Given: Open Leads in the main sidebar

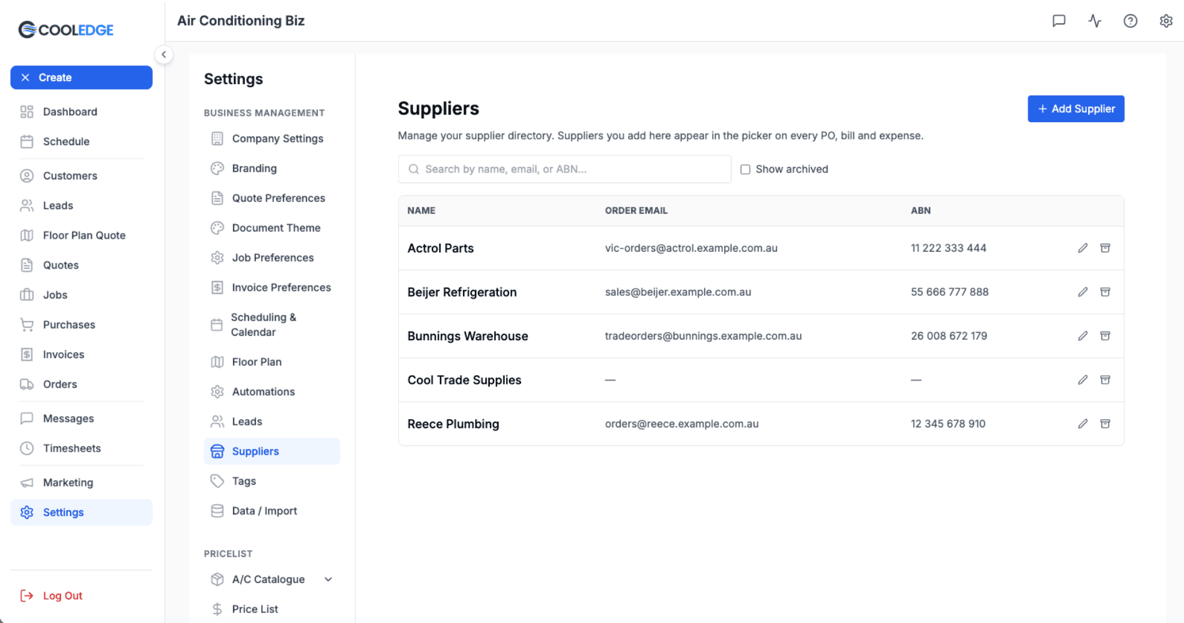Looking at the screenshot, I should point(82,206).
